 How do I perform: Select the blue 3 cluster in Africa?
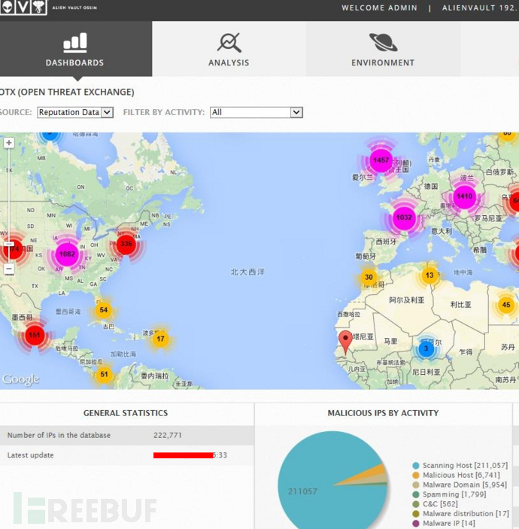coord(426,348)
